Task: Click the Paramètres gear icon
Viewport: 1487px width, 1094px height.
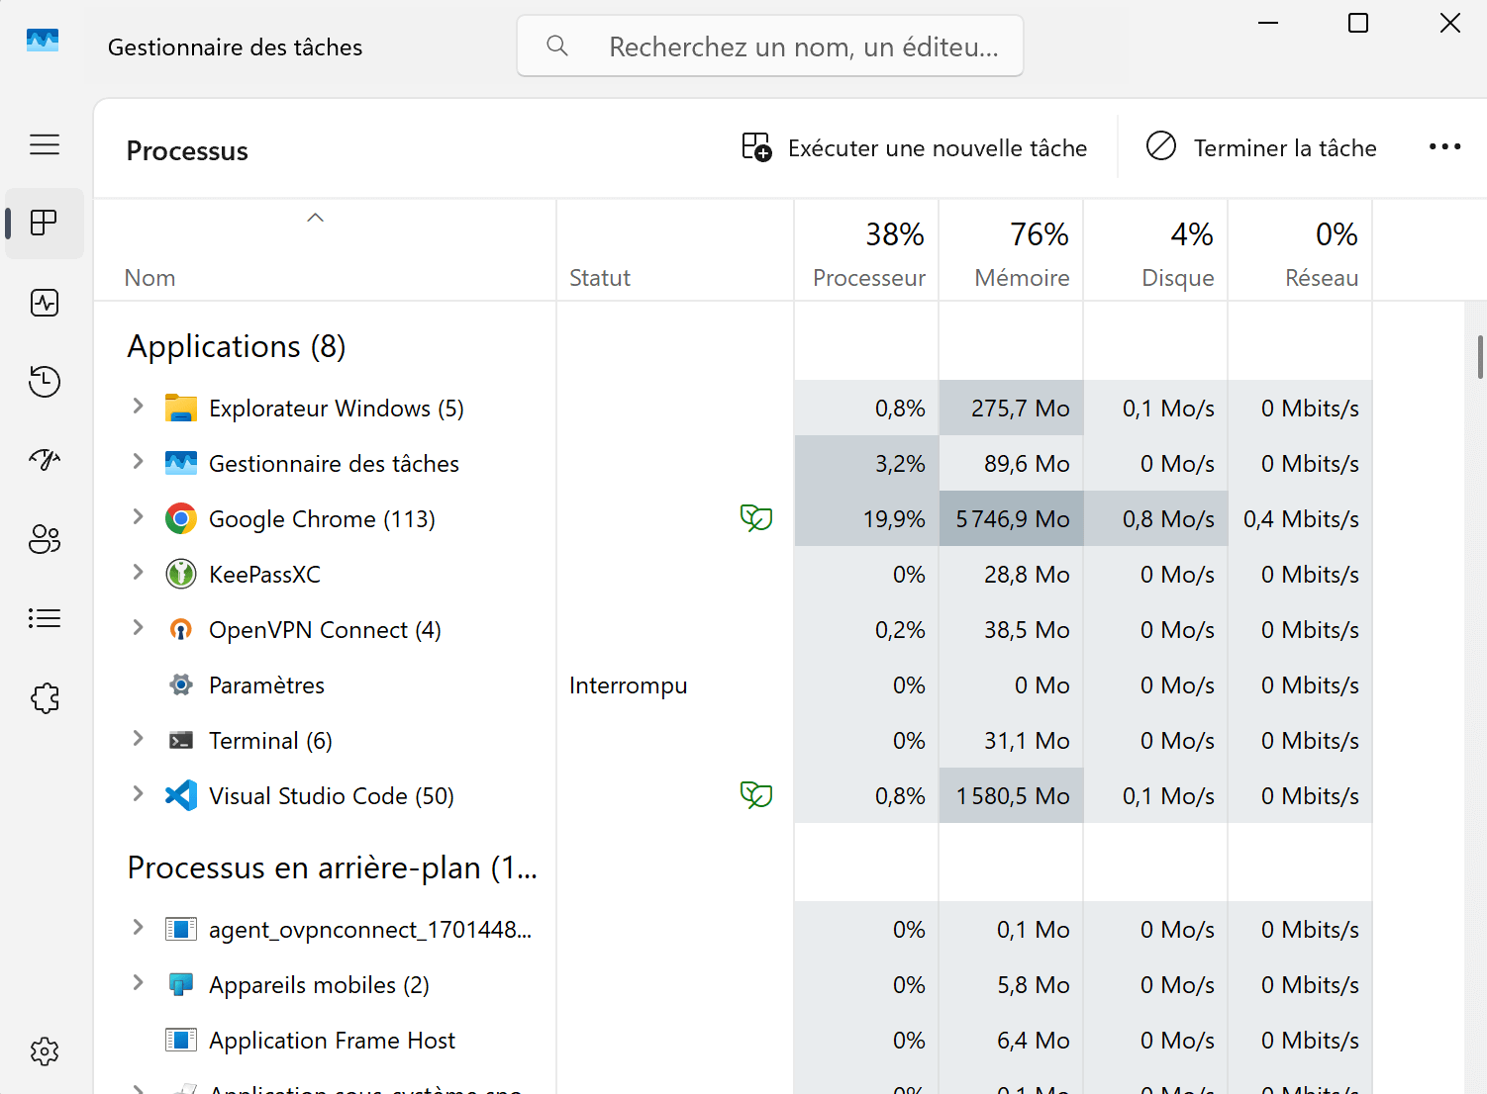Action: [x=181, y=684]
